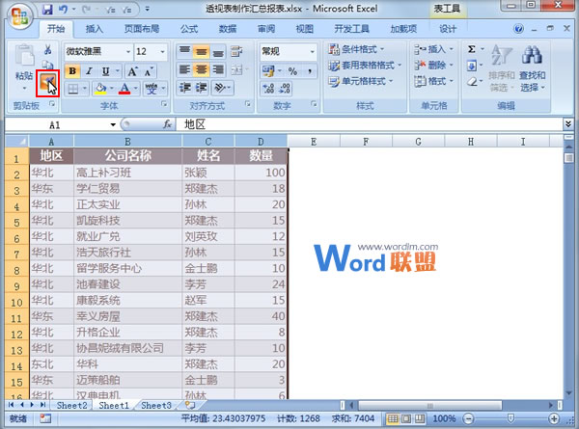
Task: Center text horizontally
Action: 202,69
